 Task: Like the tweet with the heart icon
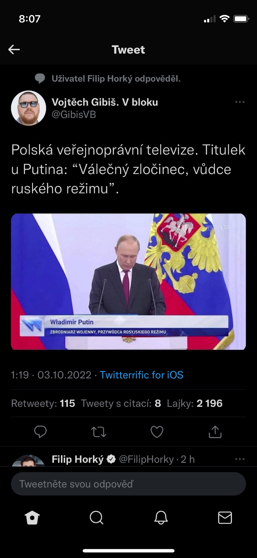coord(157,432)
